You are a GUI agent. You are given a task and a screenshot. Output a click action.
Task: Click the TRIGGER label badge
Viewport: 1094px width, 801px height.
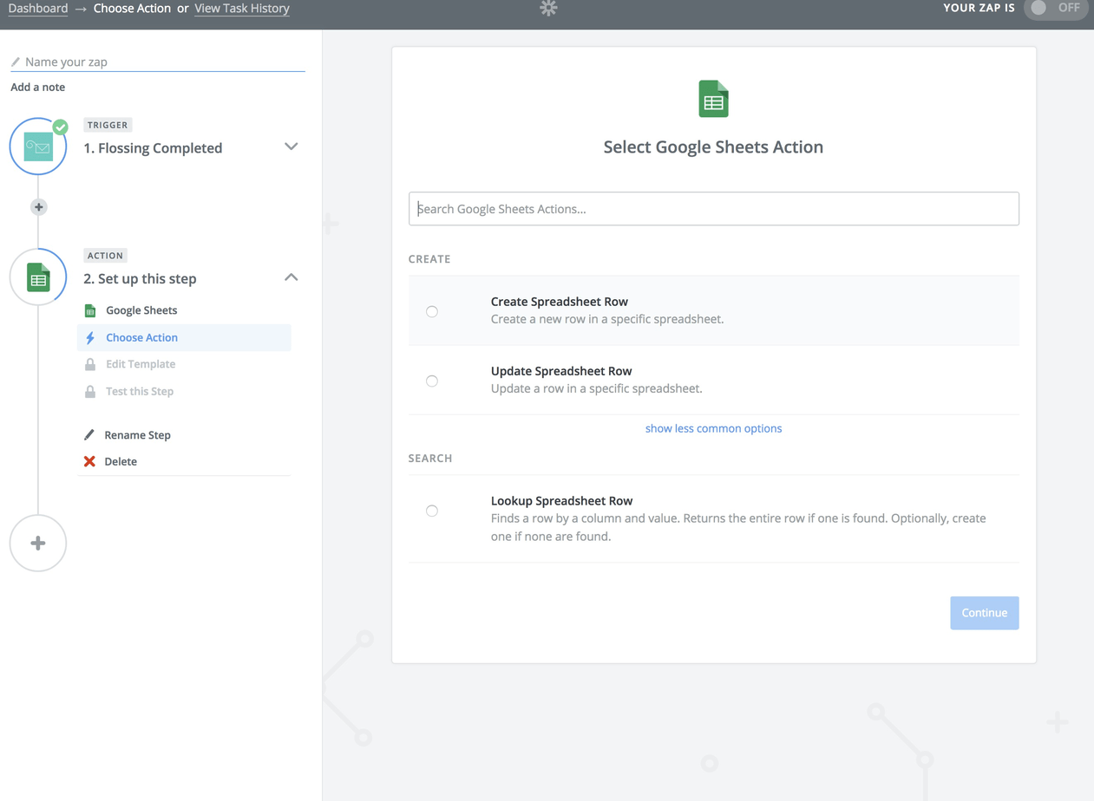point(108,125)
